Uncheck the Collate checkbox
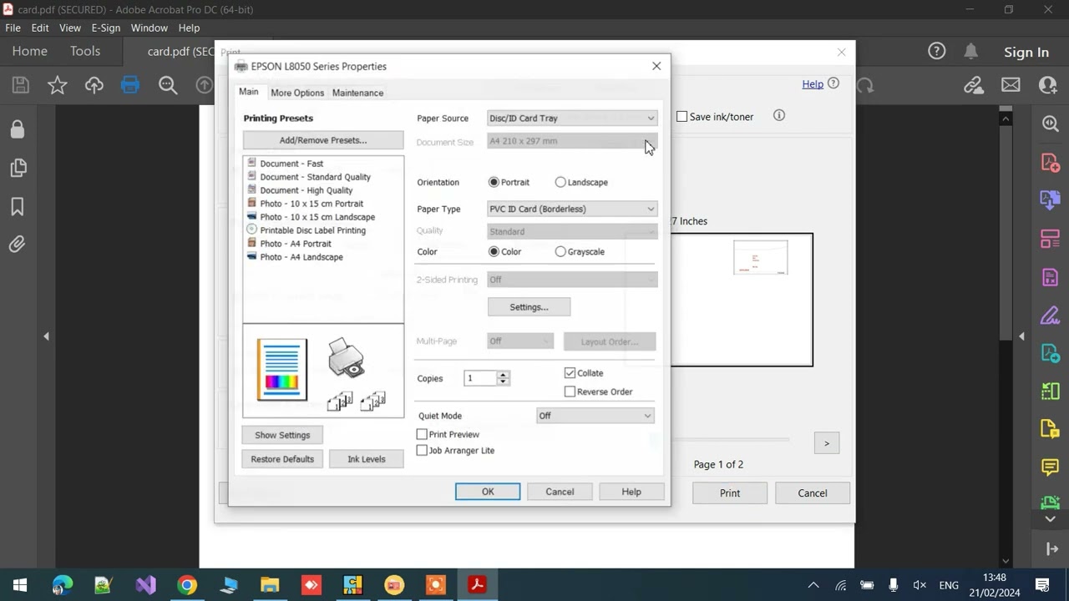Image resolution: width=1069 pixels, height=601 pixels. [x=570, y=373]
